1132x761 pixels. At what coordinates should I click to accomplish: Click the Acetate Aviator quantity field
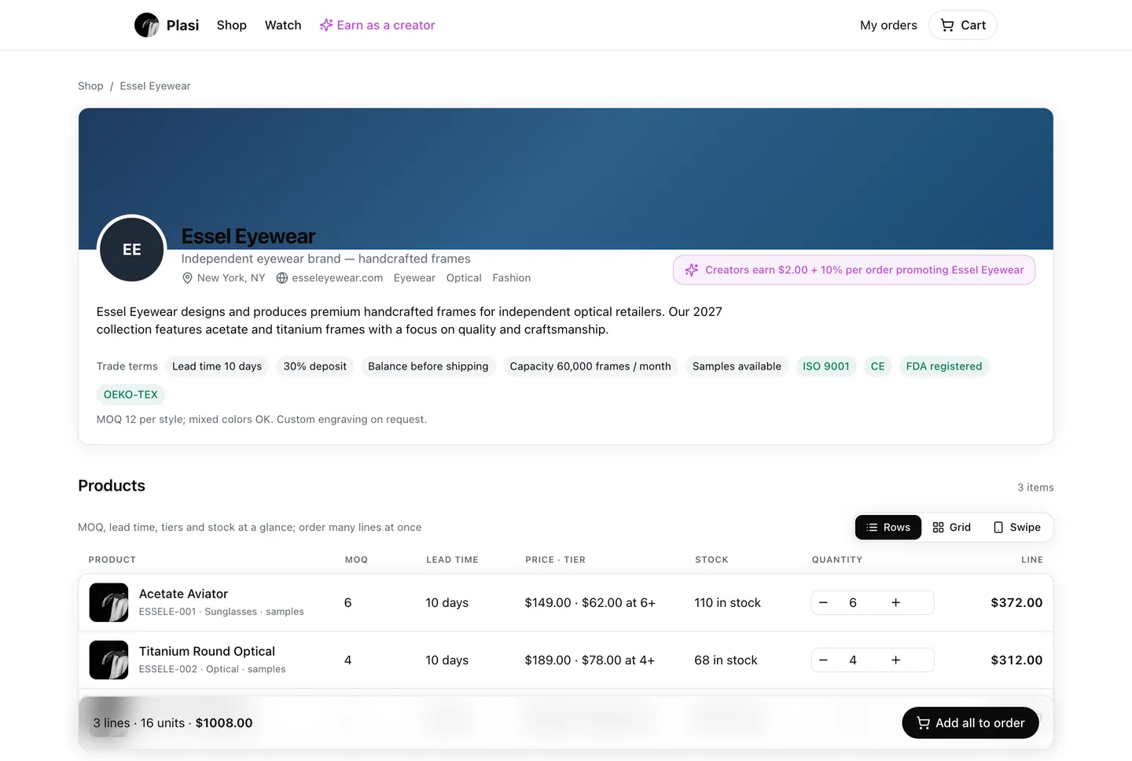click(853, 603)
